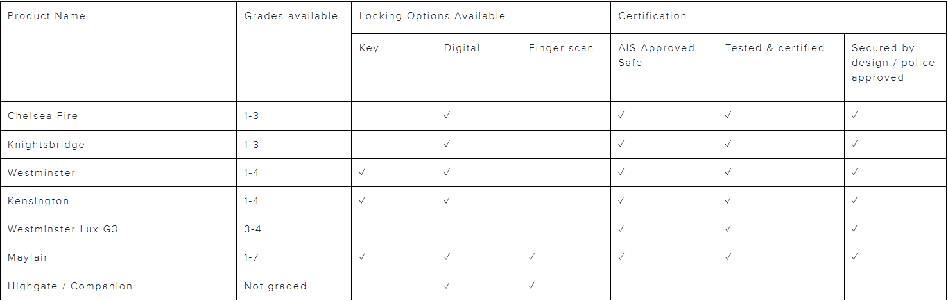Click Westminster's Key lock checkmark
Viewport: 948px width, 301px height.
(x=363, y=172)
